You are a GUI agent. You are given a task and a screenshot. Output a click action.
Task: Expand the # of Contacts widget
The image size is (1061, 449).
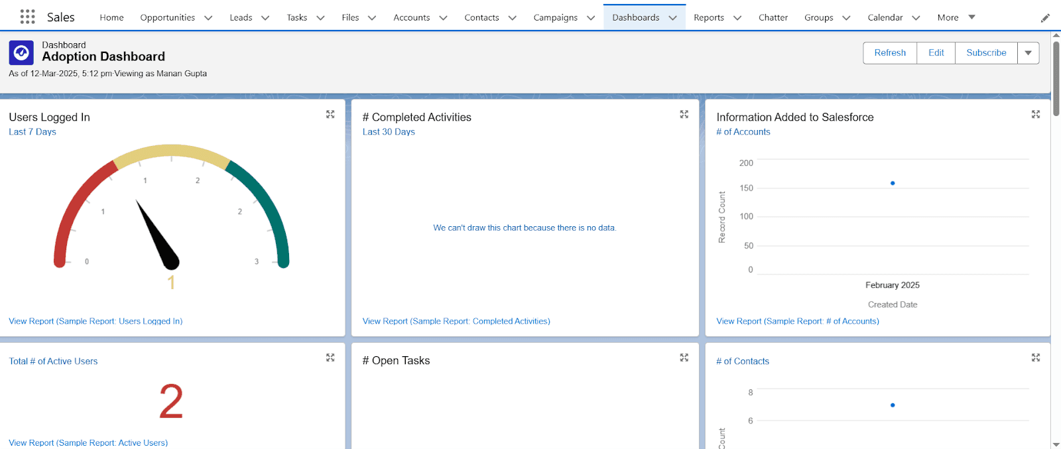point(1036,357)
